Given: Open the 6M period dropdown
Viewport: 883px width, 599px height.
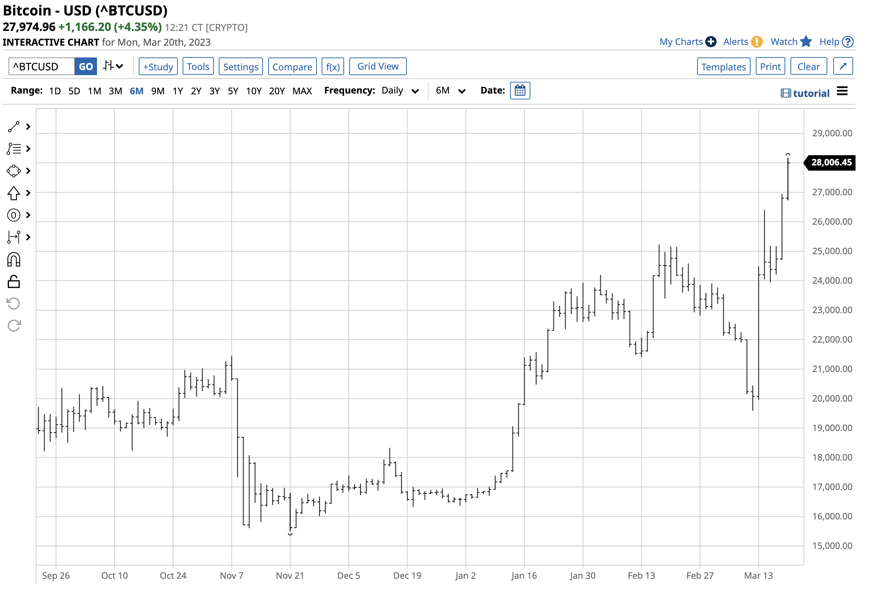Looking at the screenshot, I should 451,91.
